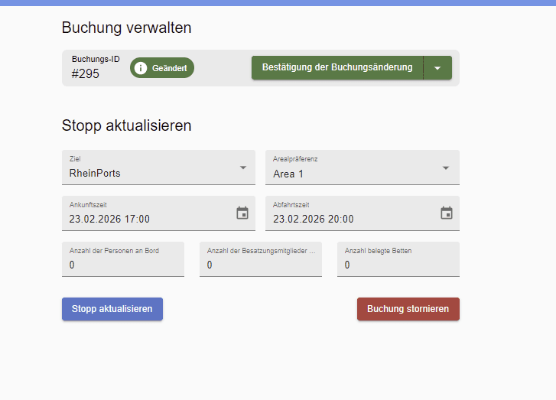Viewport: 556px width, 400px height.
Task: Open the Arealpräferenz dropdown showing Area 1
Action: click(x=363, y=167)
